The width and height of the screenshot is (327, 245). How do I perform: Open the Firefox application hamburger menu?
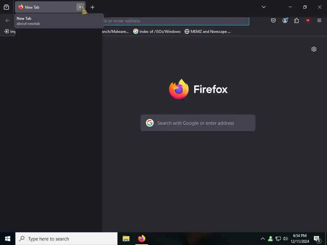click(x=319, y=20)
